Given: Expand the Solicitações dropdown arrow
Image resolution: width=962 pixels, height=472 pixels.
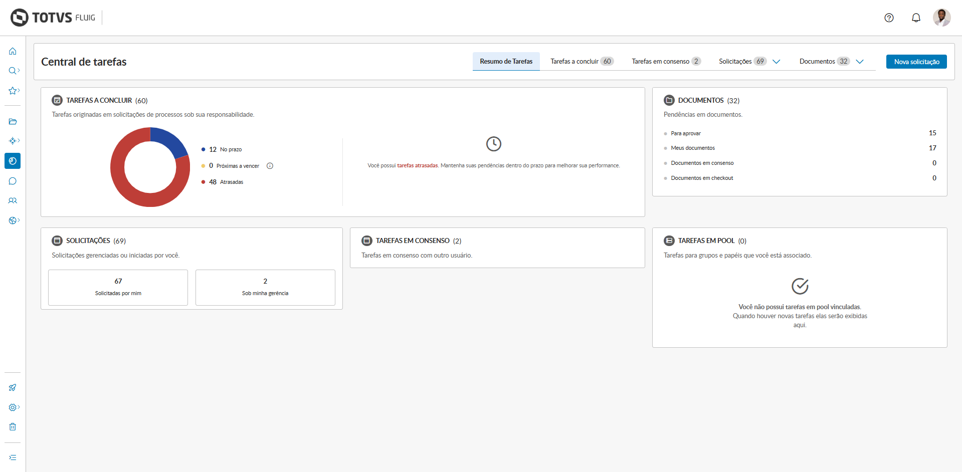Looking at the screenshot, I should point(777,62).
